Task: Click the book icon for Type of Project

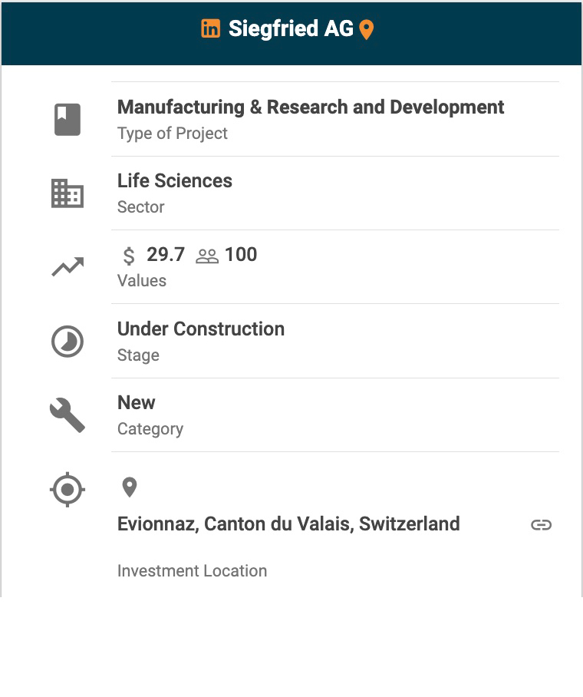Action: pyautogui.click(x=68, y=120)
